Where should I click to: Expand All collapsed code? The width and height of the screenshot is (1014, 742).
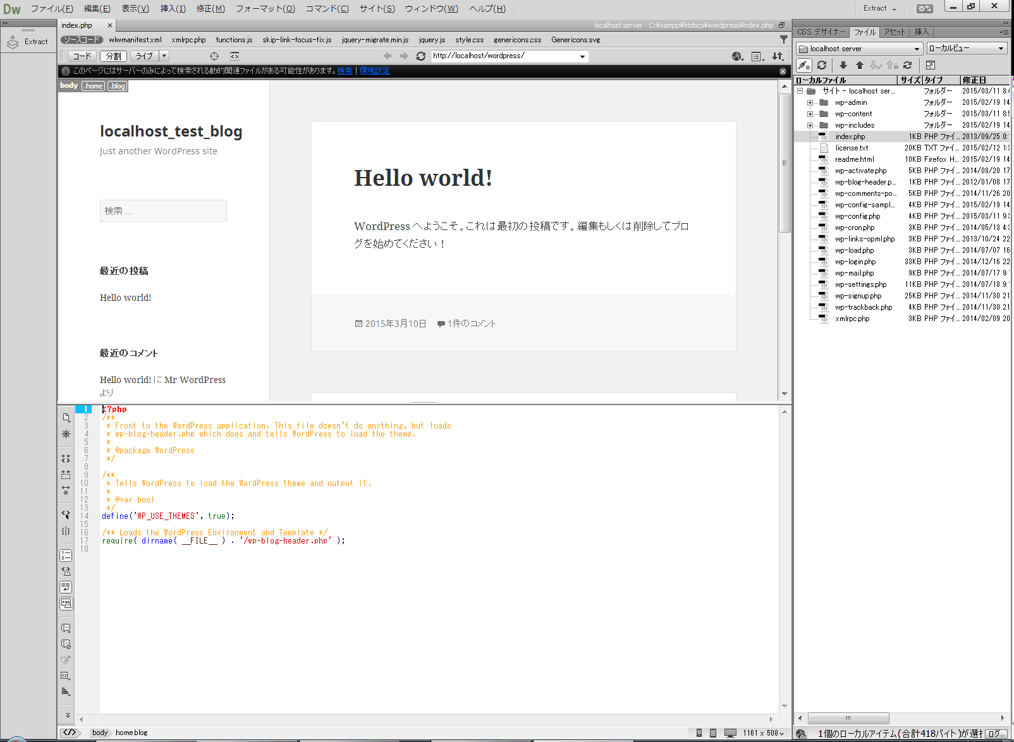[x=66, y=490]
